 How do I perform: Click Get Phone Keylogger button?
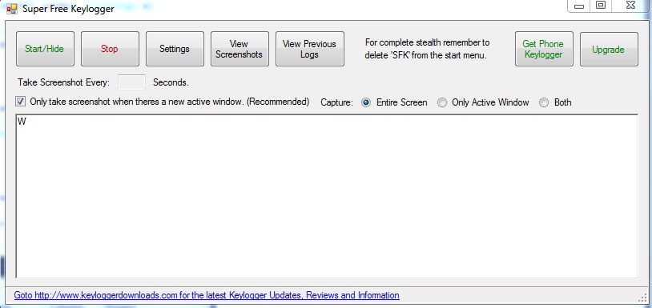click(x=544, y=49)
